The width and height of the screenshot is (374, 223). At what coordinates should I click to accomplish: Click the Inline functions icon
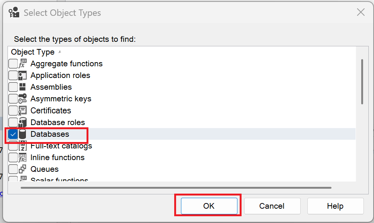coord(23,157)
